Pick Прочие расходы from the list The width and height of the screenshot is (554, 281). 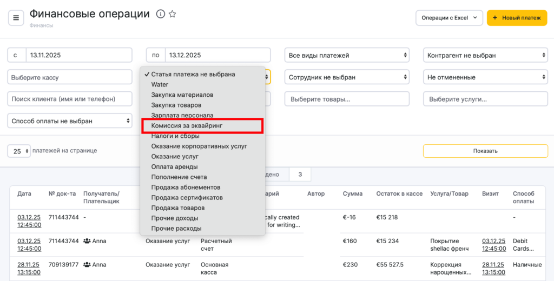176,228
